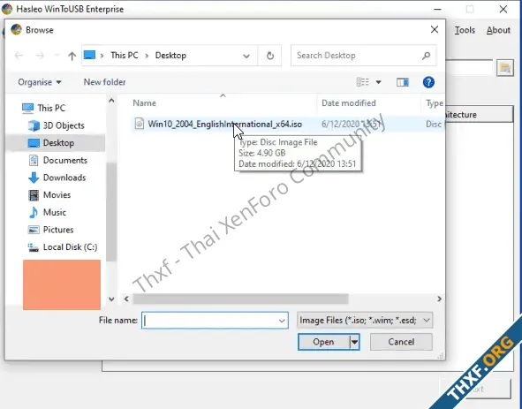Screen dimensions: 522x409
Task: Select Win10_2004_EnglishInternational_x64.iso file
Action: click(x=224, y=125)
